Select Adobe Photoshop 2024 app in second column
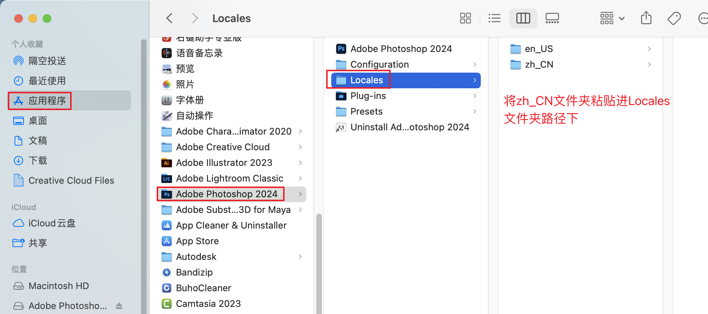This screenshot has width=708, height=314. 406,49
